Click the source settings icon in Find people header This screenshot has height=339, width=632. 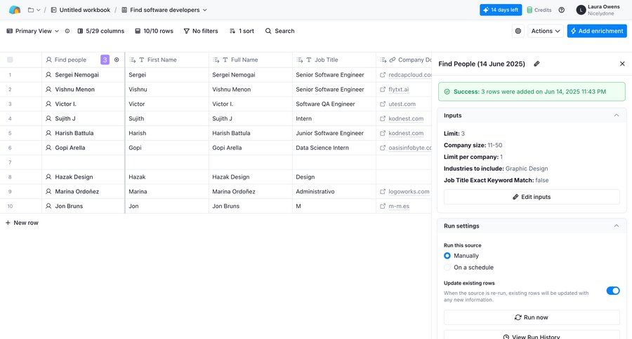[x=117, y=60]
